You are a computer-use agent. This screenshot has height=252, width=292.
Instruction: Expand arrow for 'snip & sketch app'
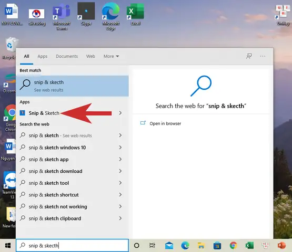tap(120, 159)
